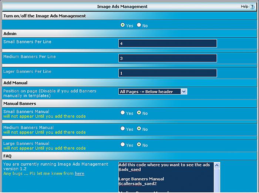This screenshot has height=193, width=259.
Task: Click the Image Ads Management title bar
Action: point(122,7)
